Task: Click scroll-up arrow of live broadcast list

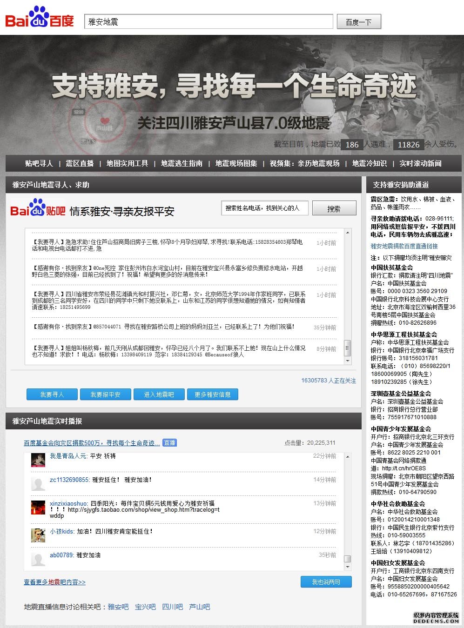Action: (x=347, y=458)
